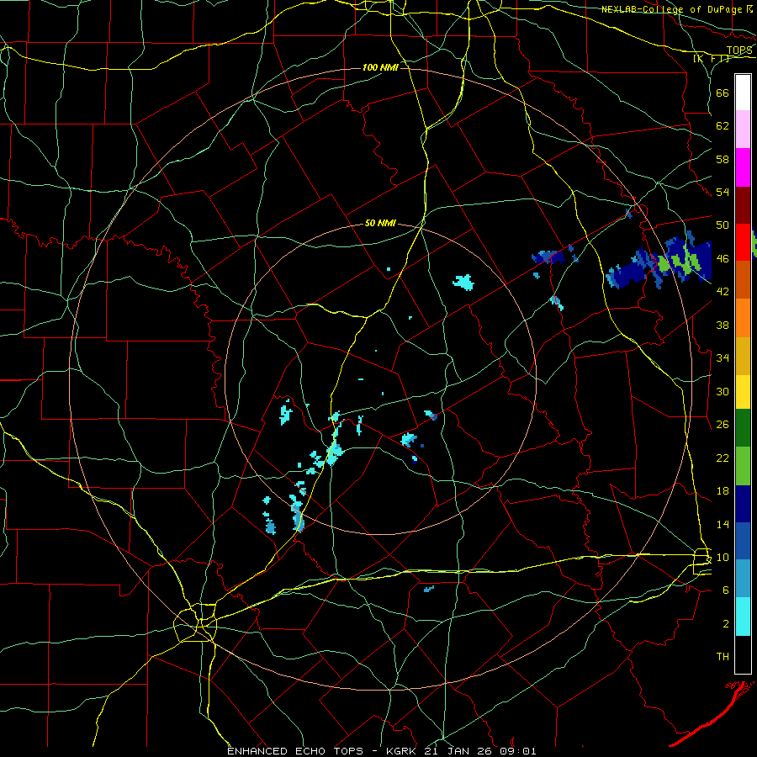Pick the dark red (maroon) legend block
757x757 pixels.
click(743, 204)
